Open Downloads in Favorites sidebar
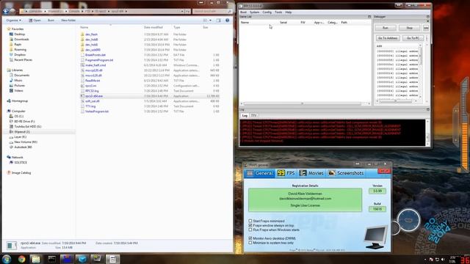Image resolution: width=470 pixels, height=264 pixels. pyautogui.click(x=21, y=39)
